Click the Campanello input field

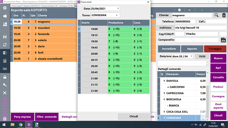tap(197, 40)
